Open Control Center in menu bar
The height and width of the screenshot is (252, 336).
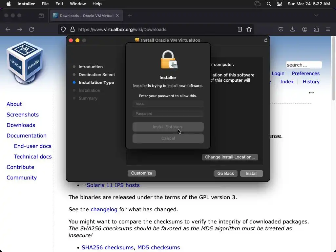tap(280, 4)
